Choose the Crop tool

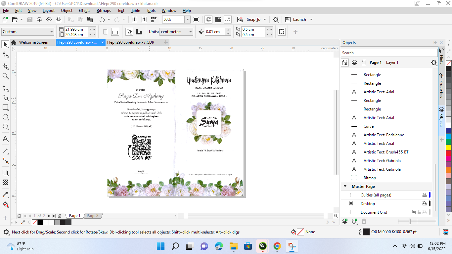click(5, 66)
